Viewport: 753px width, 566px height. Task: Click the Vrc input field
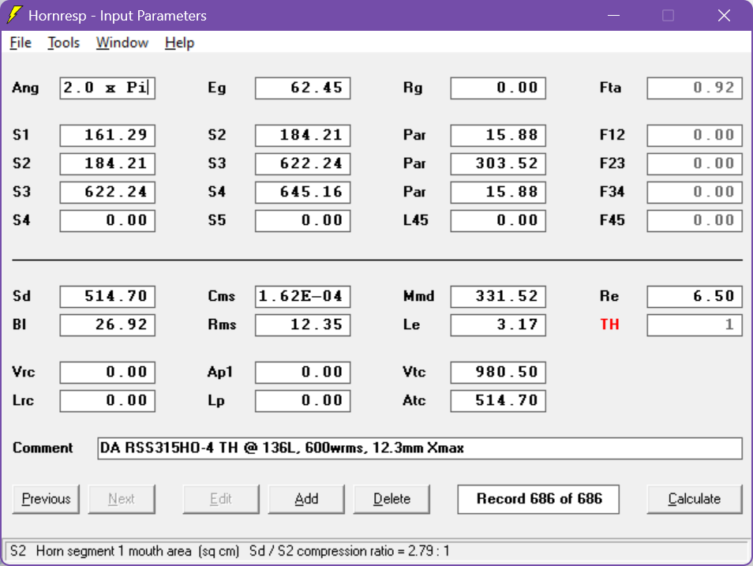coord(107,373)
